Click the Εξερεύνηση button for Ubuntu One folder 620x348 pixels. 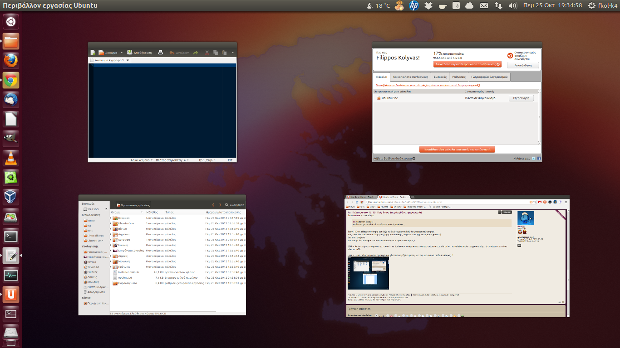pyautogui.click(x=521, y=98)
